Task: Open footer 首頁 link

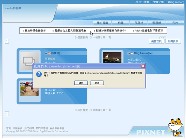Action: coord(9,128)
